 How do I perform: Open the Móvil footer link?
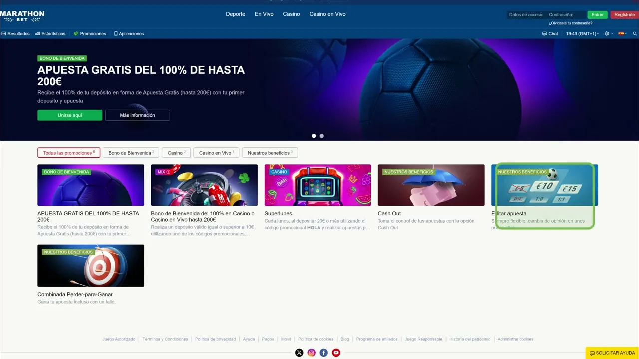286,339
